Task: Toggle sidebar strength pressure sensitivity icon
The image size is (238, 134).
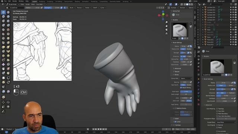Action: [189, 53]
